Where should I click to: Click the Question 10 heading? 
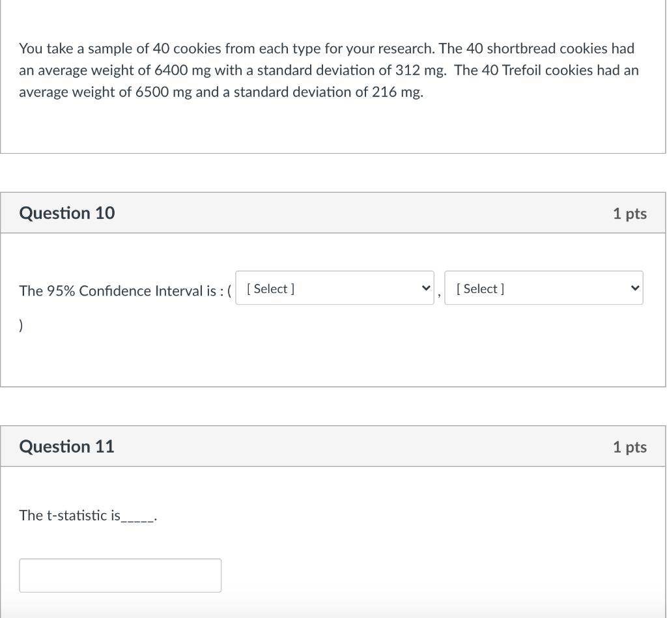[67, 213]
